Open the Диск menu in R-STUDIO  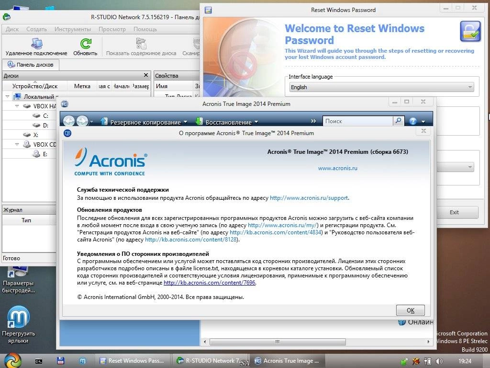tap(12, 29)
